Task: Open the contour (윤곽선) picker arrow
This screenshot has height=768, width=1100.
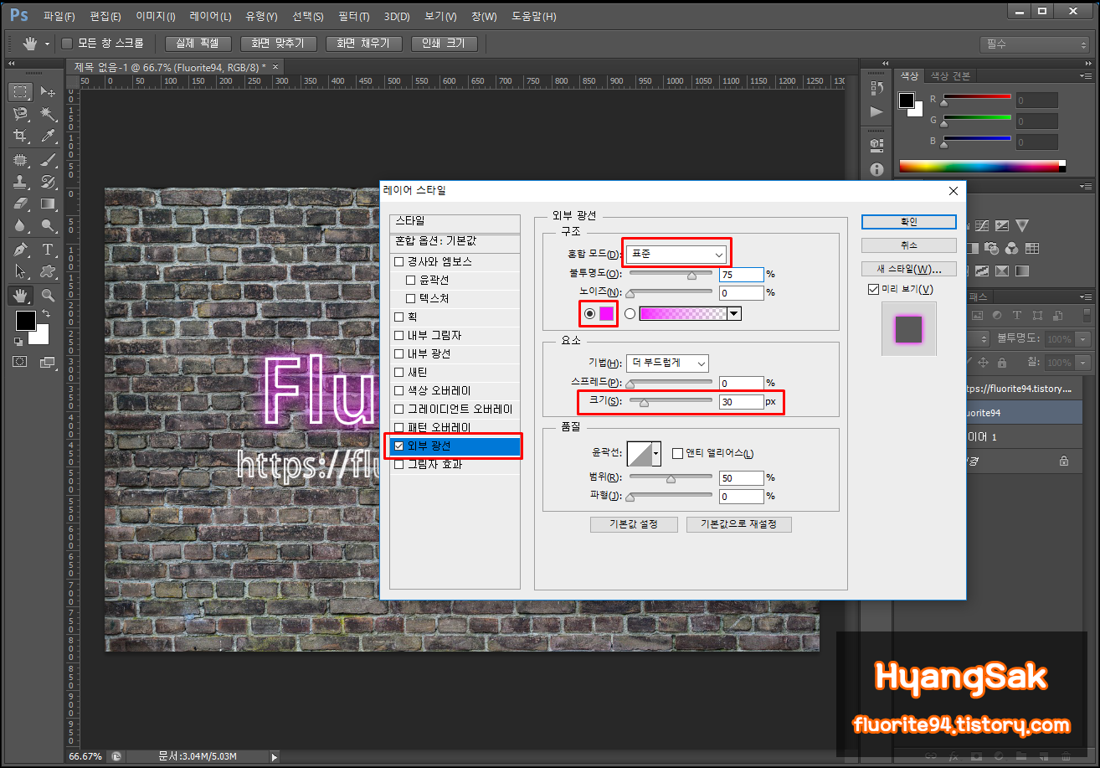Action: [x=656, y=454]
